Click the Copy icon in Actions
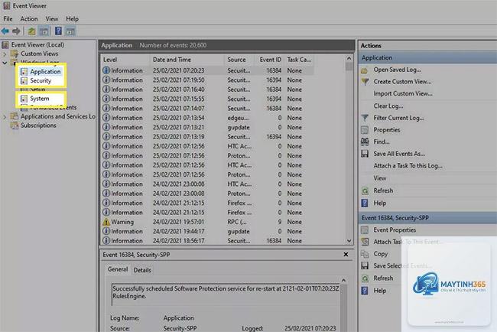 pyautogui.click(x=365, y=254)
